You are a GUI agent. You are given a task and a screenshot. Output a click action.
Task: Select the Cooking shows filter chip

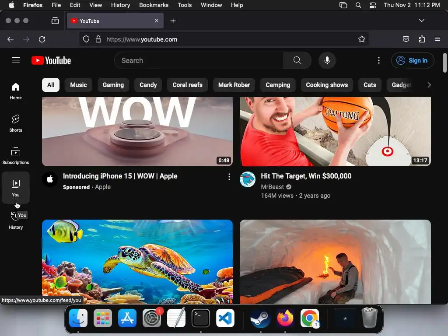point(327,85)
